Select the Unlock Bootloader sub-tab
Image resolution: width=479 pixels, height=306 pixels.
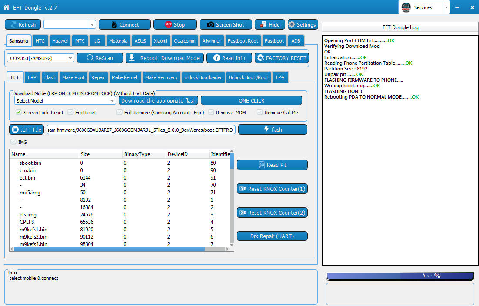coord(203,77)
